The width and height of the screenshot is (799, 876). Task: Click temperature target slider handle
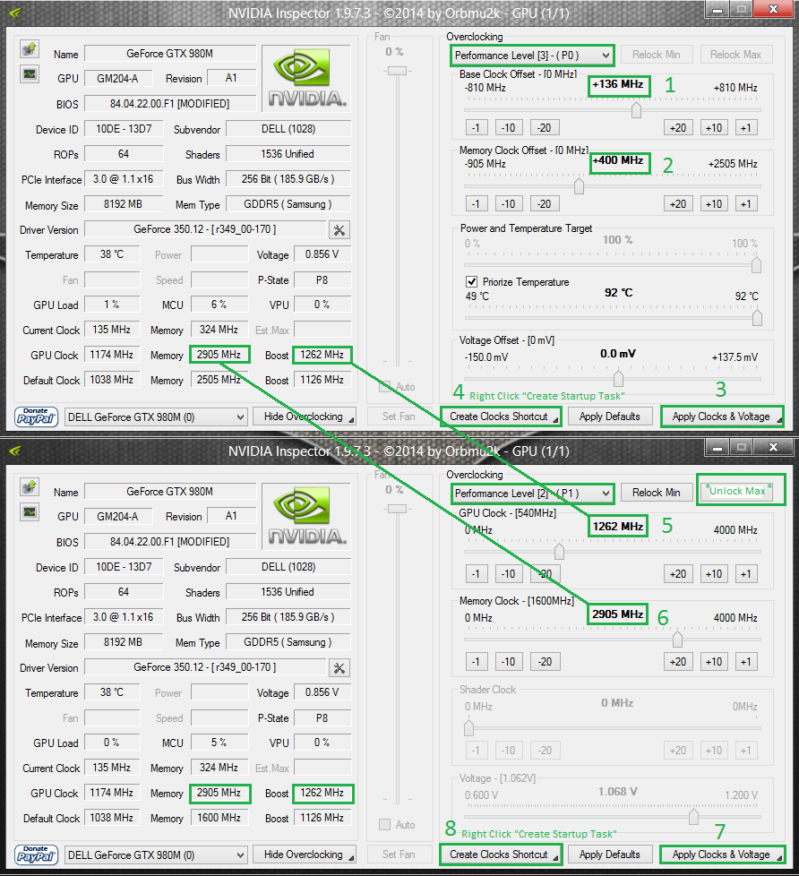pos(757,317)
